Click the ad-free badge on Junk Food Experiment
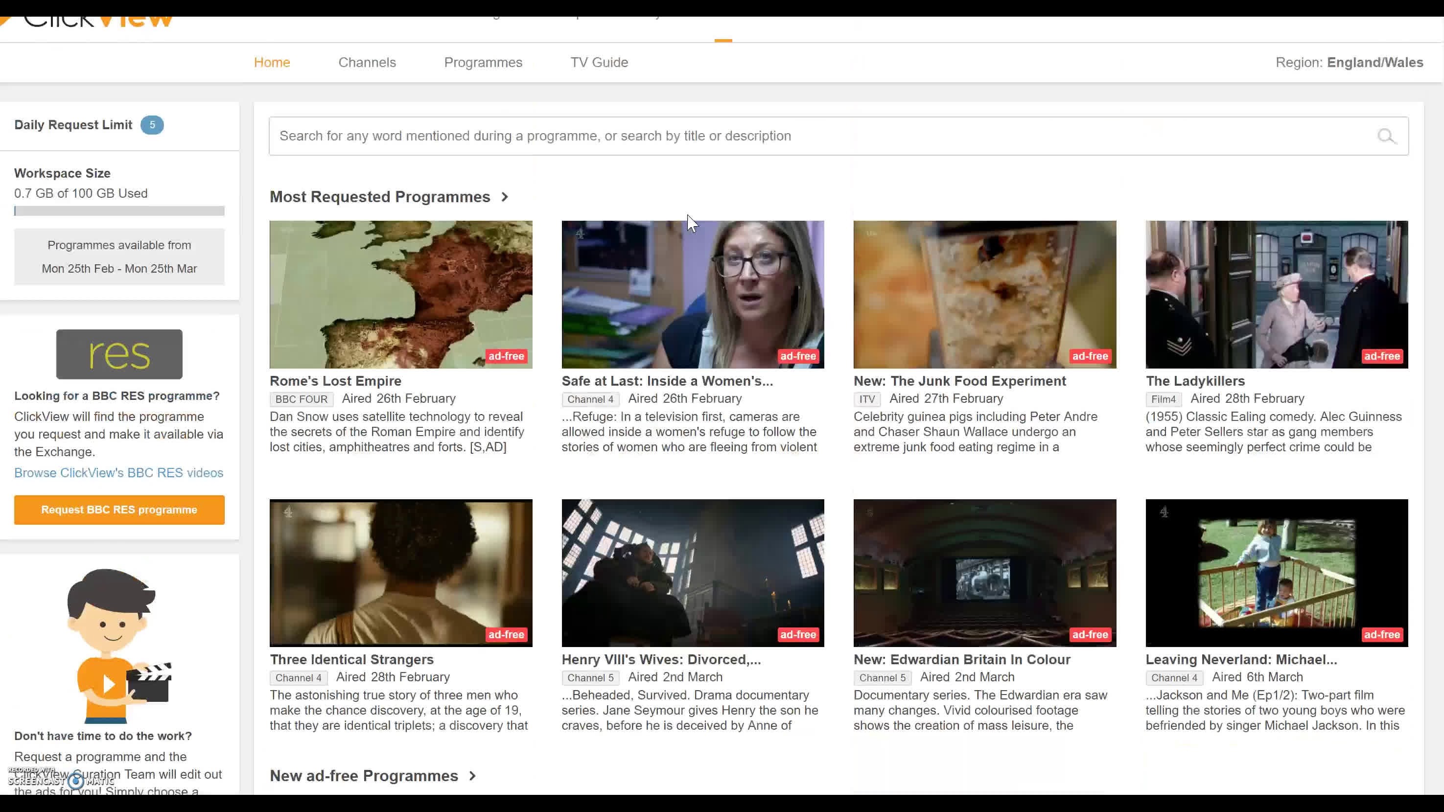1444x812 pixels. (1090, 356)
